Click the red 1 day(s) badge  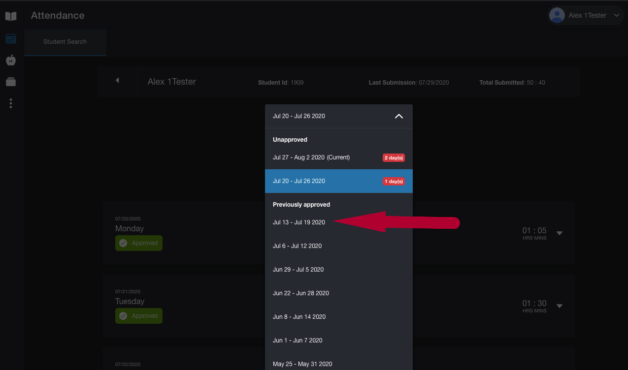click(394, 182)
